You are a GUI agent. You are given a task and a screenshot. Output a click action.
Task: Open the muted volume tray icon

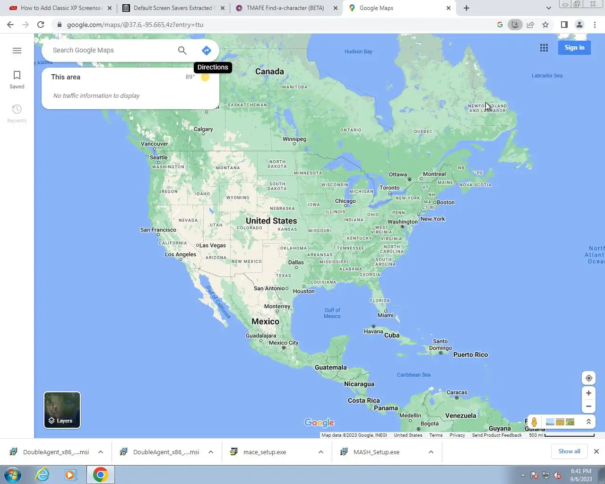(558, 475)
